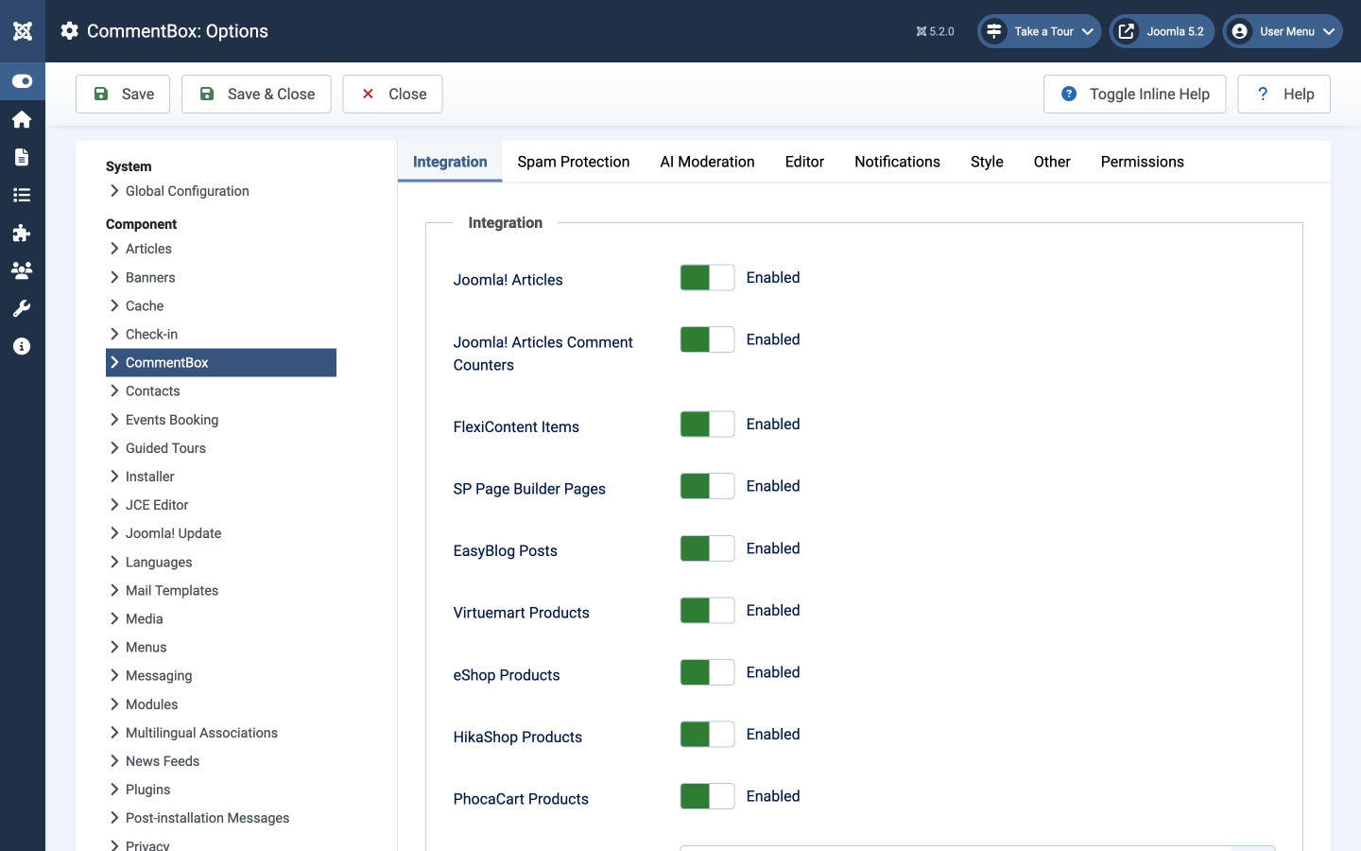Open the Joomla! Update options entry
This screenshot has height=851, width=1361.
tap(221, 533)
